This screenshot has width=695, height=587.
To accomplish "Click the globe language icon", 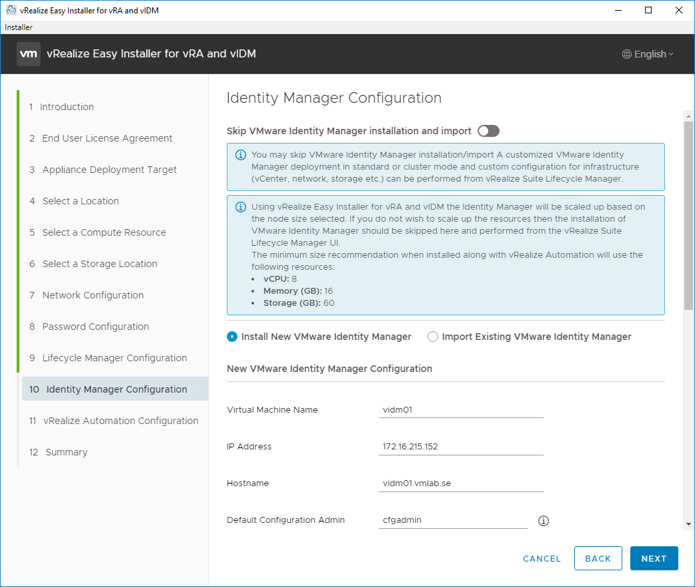I will tap(626, 54).
